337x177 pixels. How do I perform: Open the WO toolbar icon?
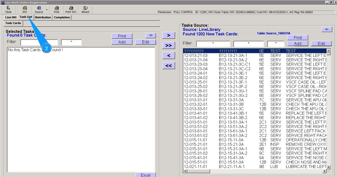25,10
